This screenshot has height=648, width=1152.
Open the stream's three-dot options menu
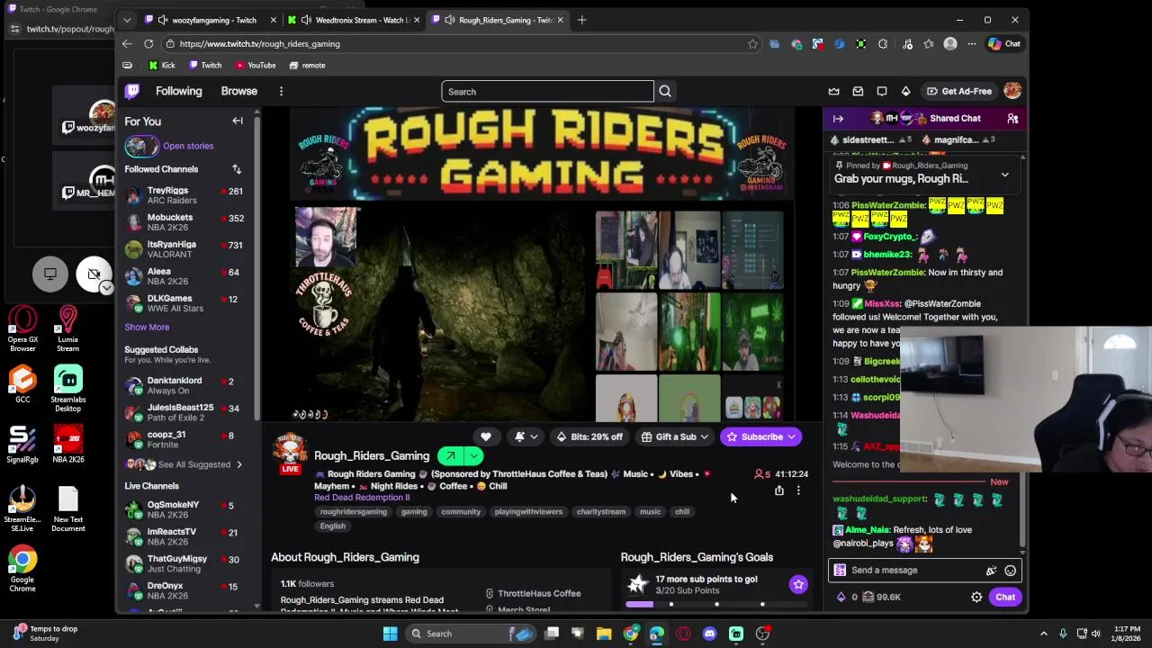(x=798, y=490)
